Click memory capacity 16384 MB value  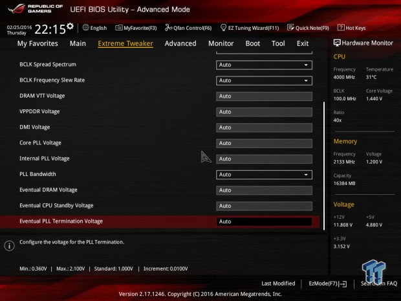coord(344,183)
